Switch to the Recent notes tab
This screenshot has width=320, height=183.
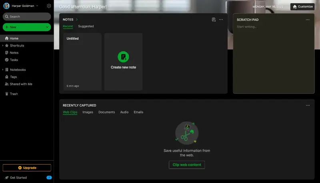(68, 26)
